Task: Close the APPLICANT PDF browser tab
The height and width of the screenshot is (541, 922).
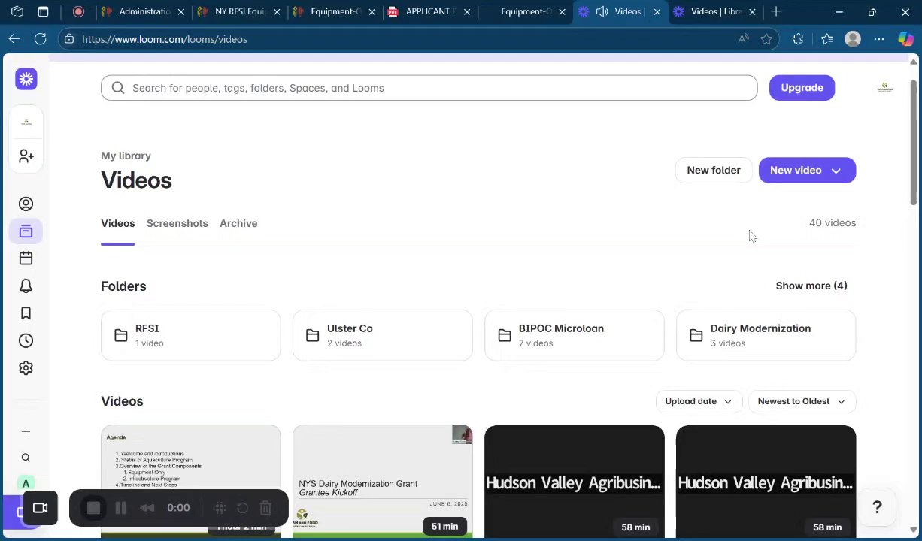Action: 468,11
